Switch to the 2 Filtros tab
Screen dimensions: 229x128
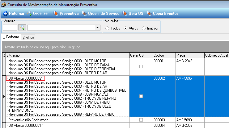coord(28,38)
